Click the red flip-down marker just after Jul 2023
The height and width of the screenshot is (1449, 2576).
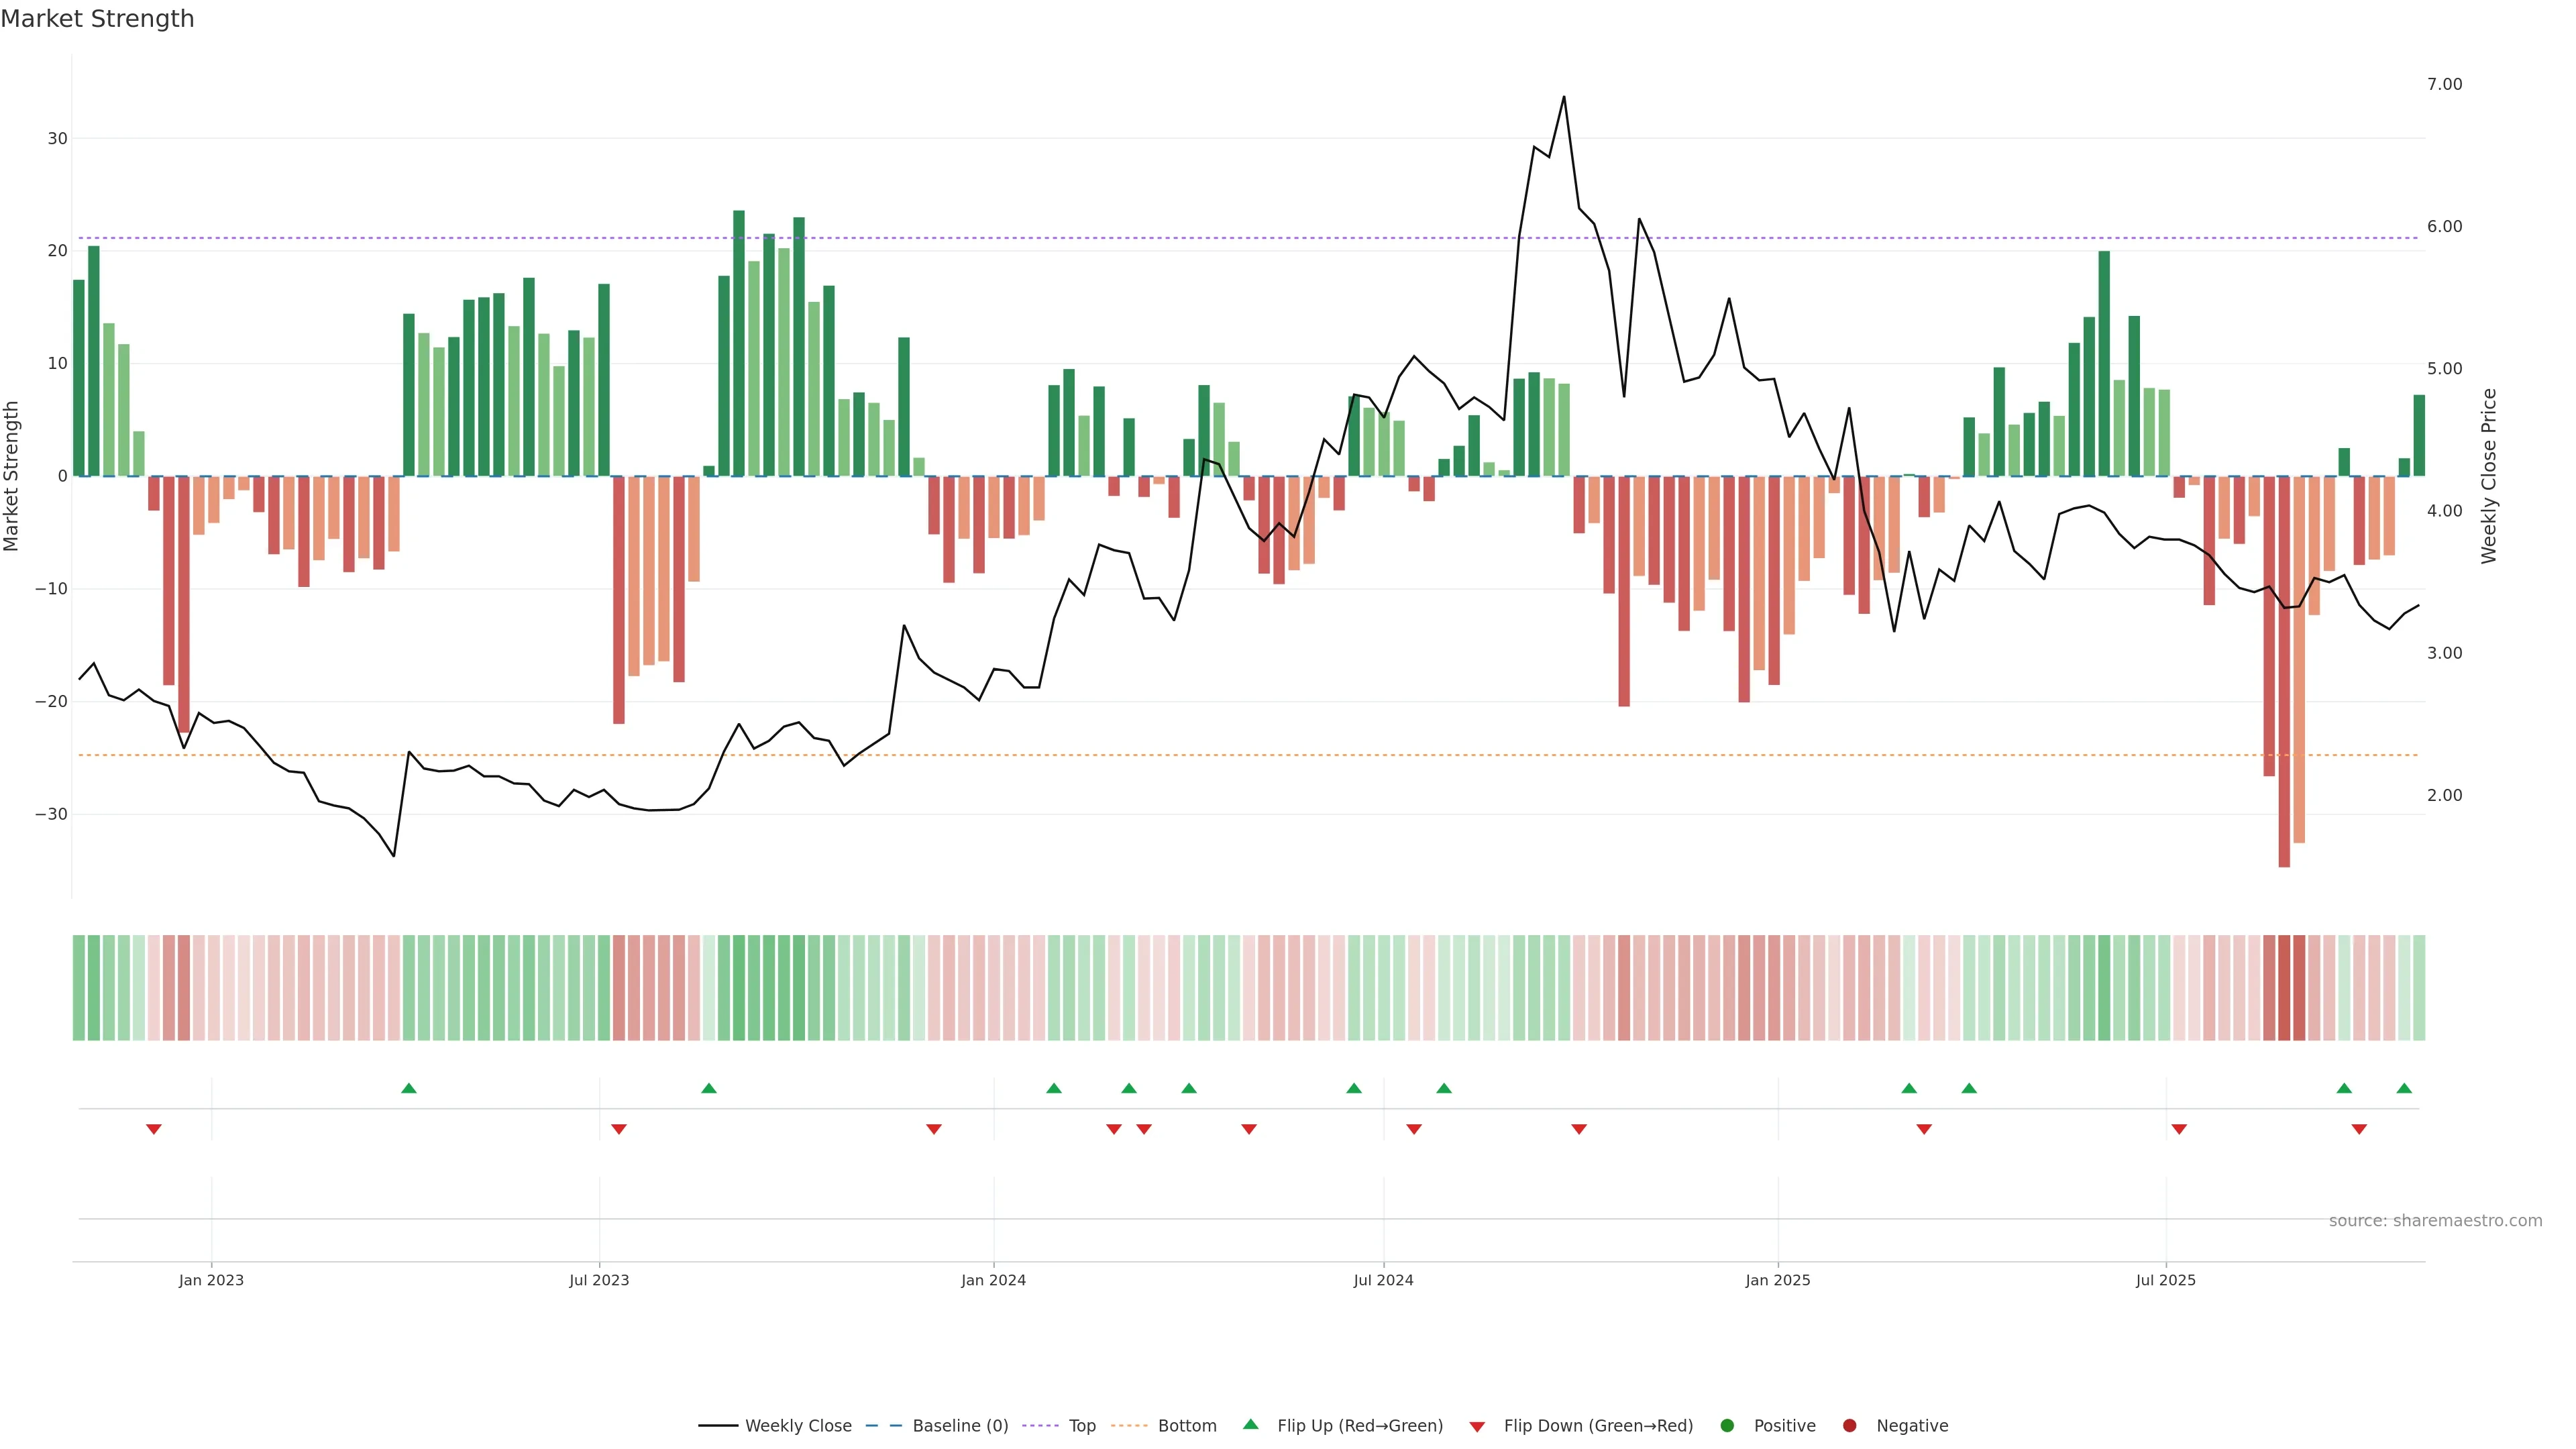619,1129
